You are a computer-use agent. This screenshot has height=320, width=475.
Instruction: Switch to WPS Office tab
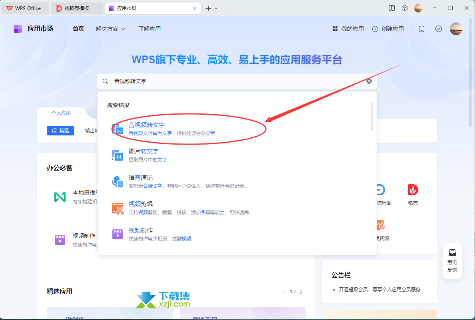click(x=25, y=8)
